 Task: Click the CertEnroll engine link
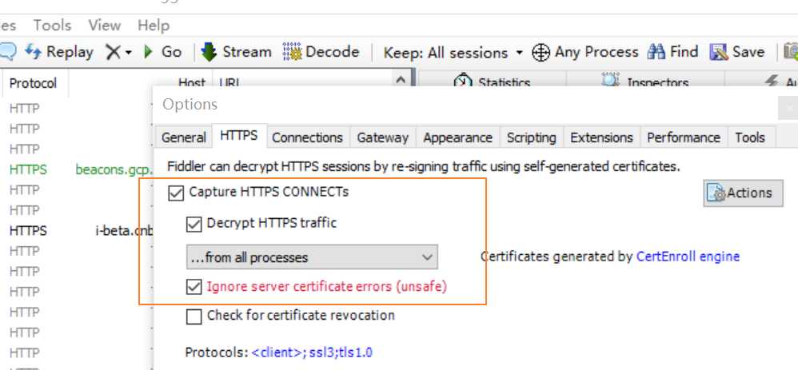tap(688, 257)
